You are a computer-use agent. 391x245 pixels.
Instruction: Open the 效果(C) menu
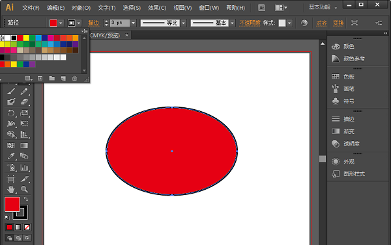[157, 8]
